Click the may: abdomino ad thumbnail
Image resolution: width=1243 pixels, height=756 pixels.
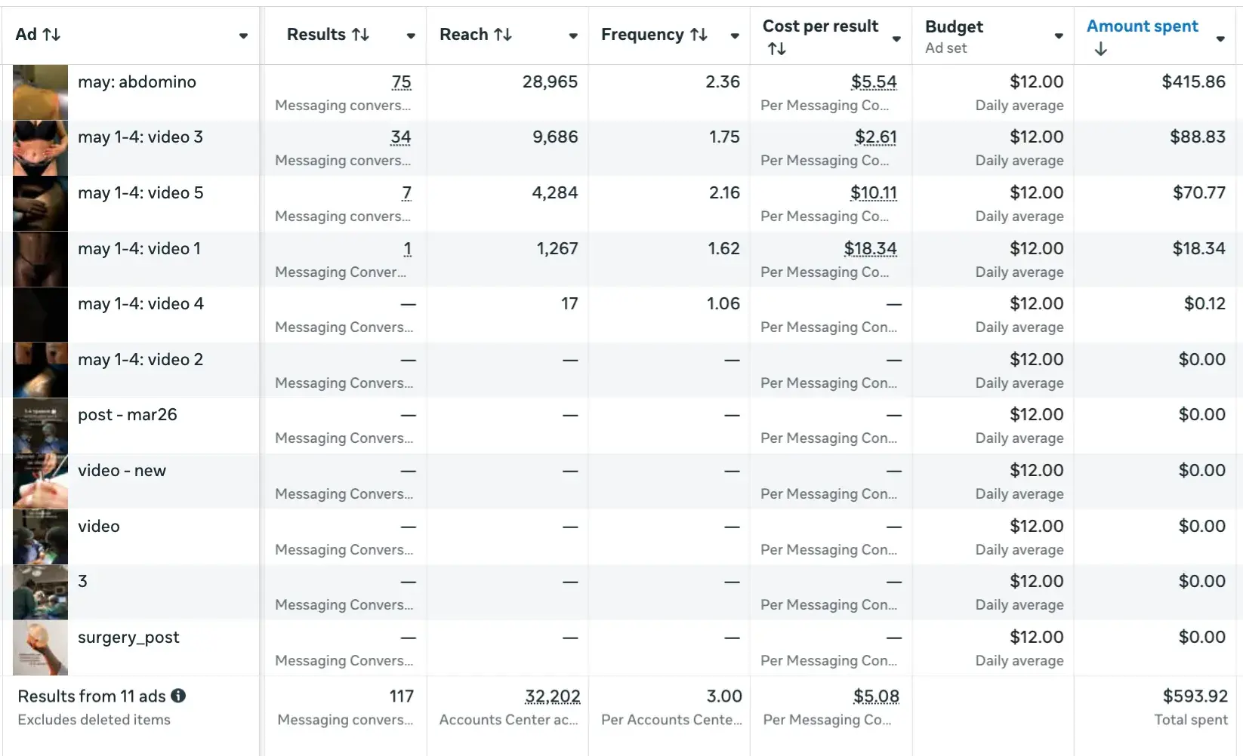[40, 92]
